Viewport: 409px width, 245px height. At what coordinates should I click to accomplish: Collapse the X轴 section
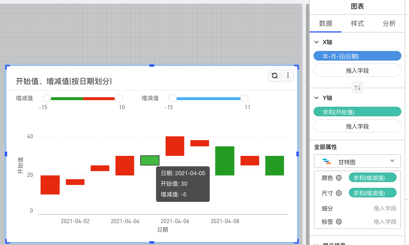[316, 42]
